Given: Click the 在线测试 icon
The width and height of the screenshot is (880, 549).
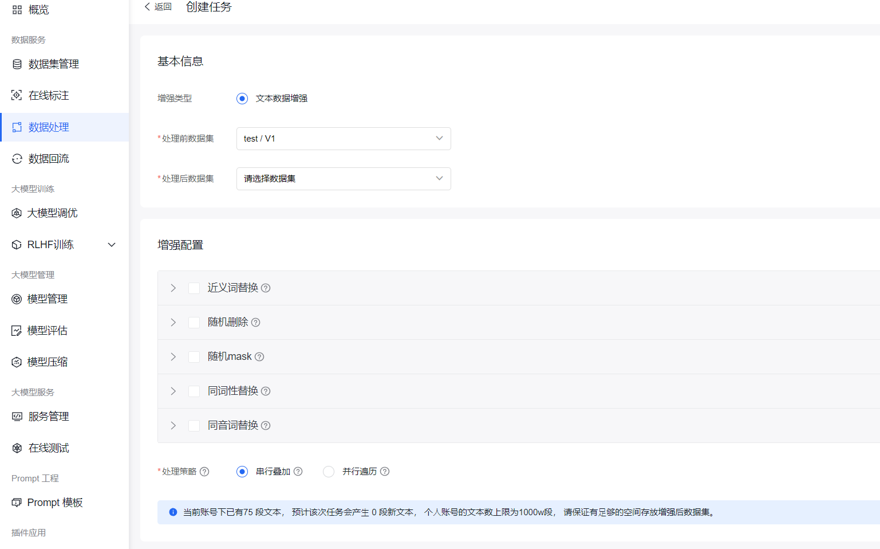Looking at the screenshot, I should [17, 448].
